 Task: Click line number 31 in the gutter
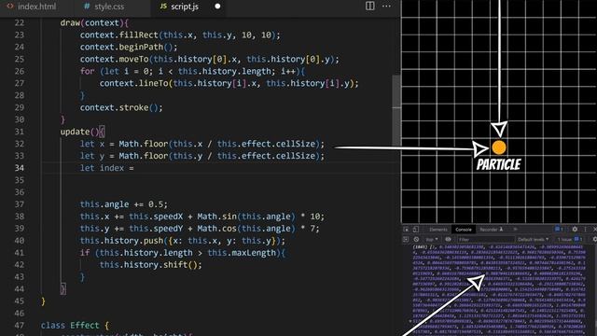coord(20,132)
